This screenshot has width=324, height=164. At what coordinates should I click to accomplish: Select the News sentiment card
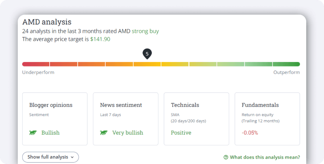click(126, 119)
